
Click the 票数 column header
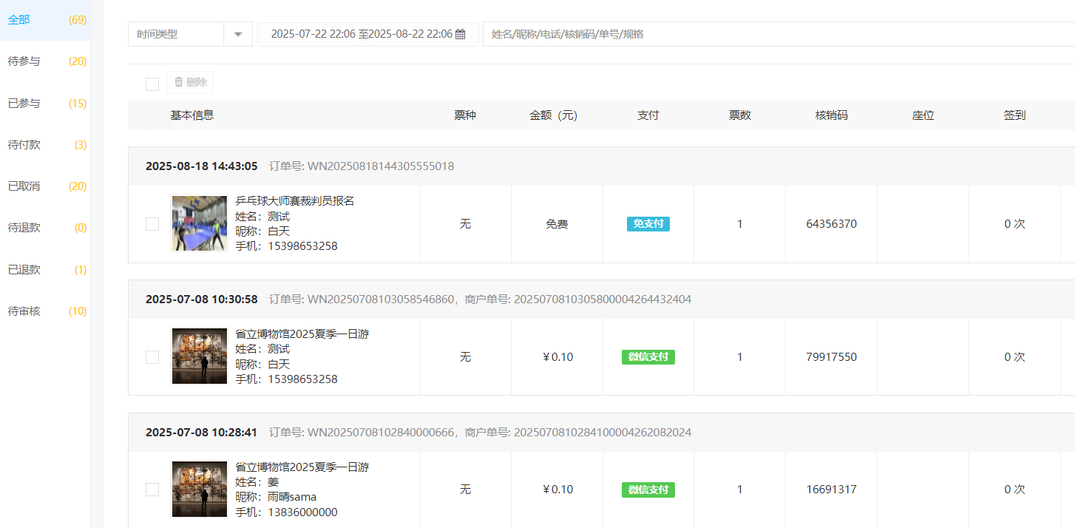point(740,115)
